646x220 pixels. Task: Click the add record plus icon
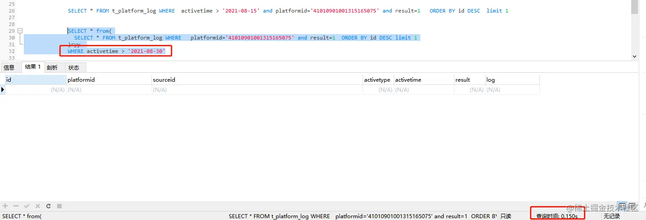click(x=5, y=206)
